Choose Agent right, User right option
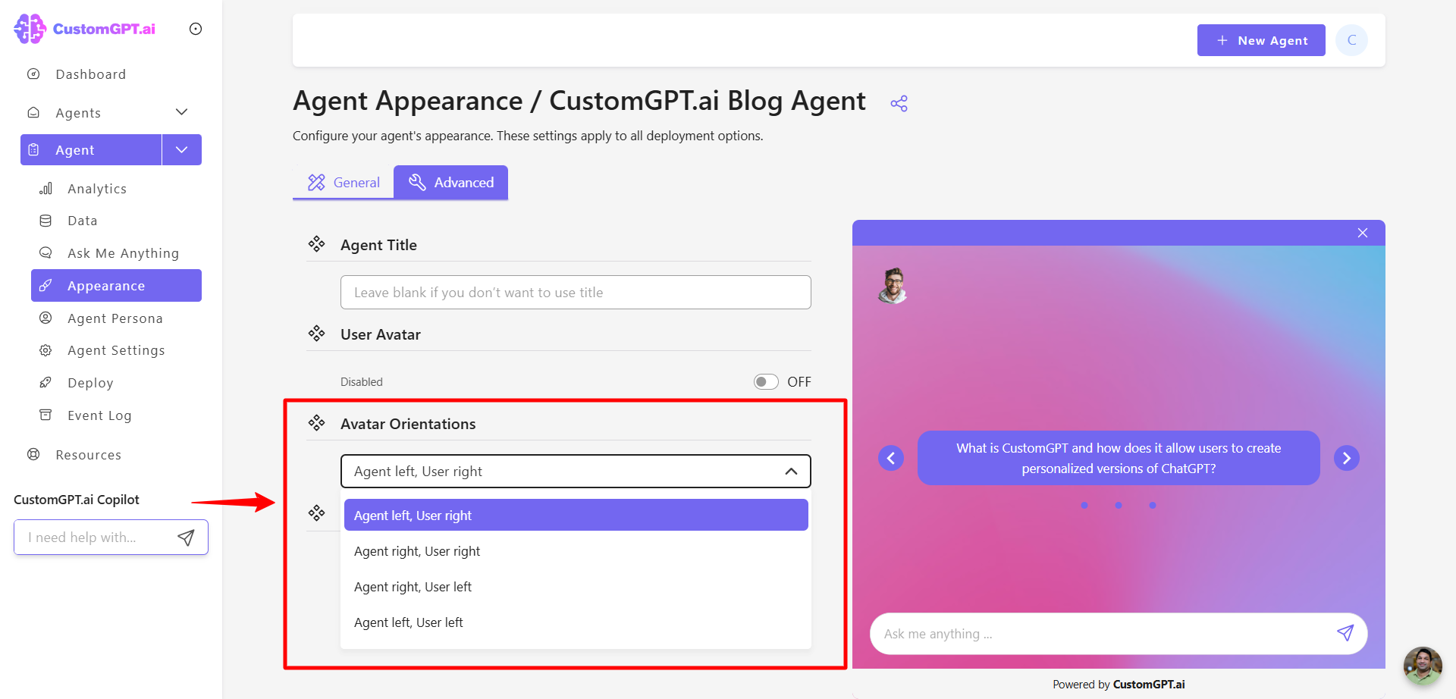Image resolution: width=1456 pixels, height=699 pixels. tap(576, 551)
